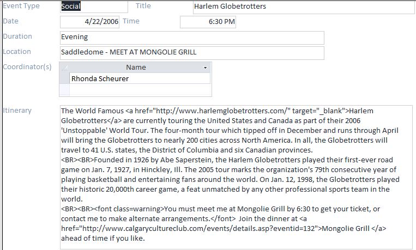416x250 pixels.
Task: Click the Title label
Action: click(143, 6)
